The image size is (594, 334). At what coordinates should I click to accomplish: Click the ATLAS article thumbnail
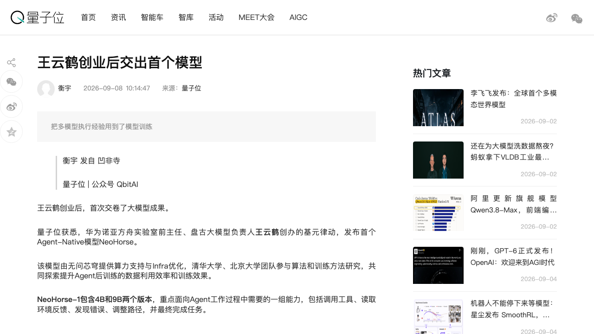tap(438, 108)
